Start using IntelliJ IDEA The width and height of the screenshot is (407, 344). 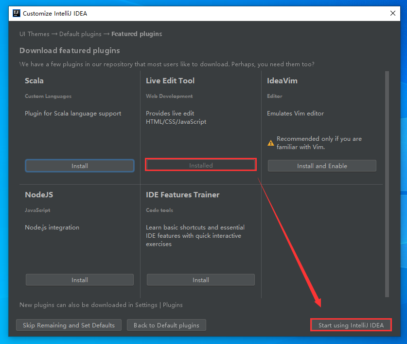(351, 325)
